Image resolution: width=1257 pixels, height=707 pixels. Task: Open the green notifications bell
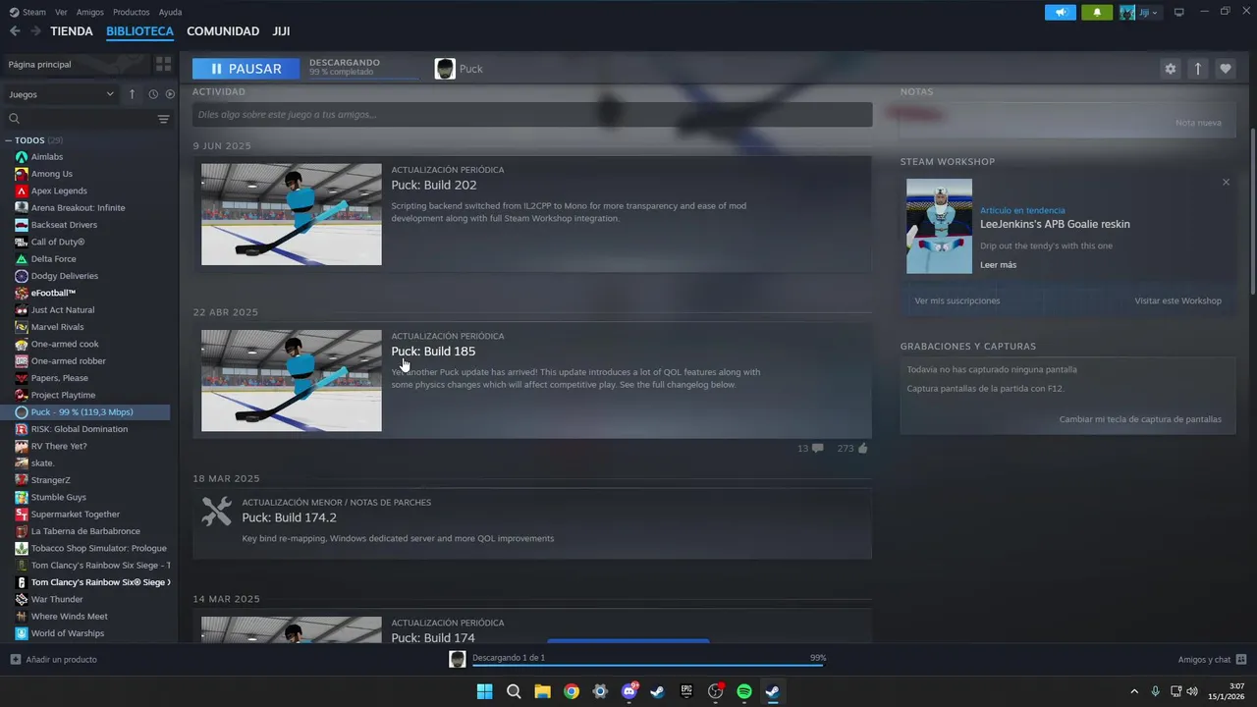[1097, 13]
